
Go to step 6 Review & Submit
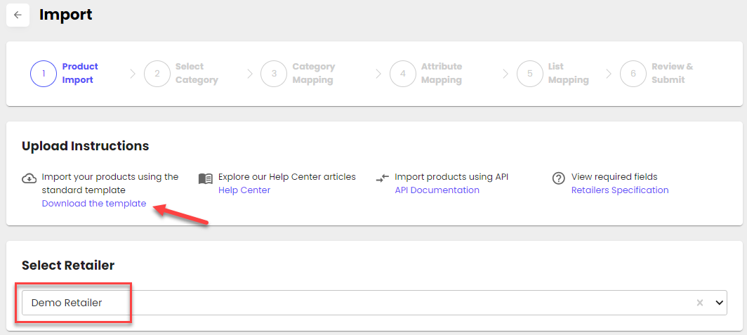pyautogui.click(x=672, y=73)
